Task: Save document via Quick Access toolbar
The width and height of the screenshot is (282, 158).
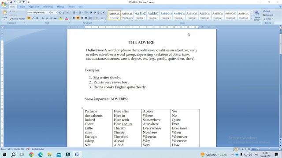Action: click(11, 2)
